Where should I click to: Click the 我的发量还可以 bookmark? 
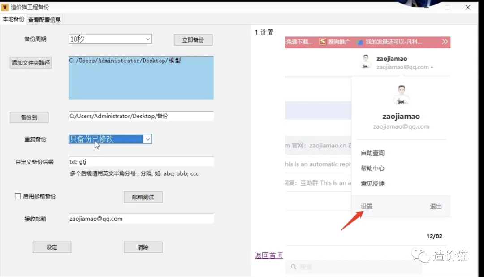point(389,42)
